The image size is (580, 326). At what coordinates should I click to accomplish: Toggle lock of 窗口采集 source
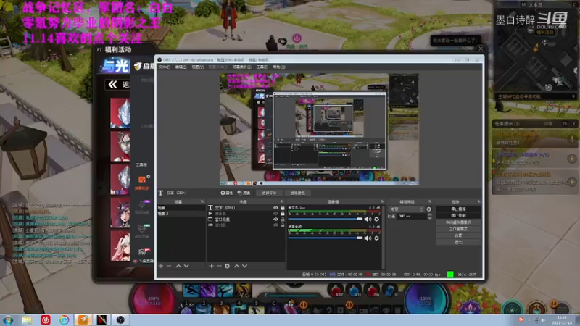click(283, 220)
